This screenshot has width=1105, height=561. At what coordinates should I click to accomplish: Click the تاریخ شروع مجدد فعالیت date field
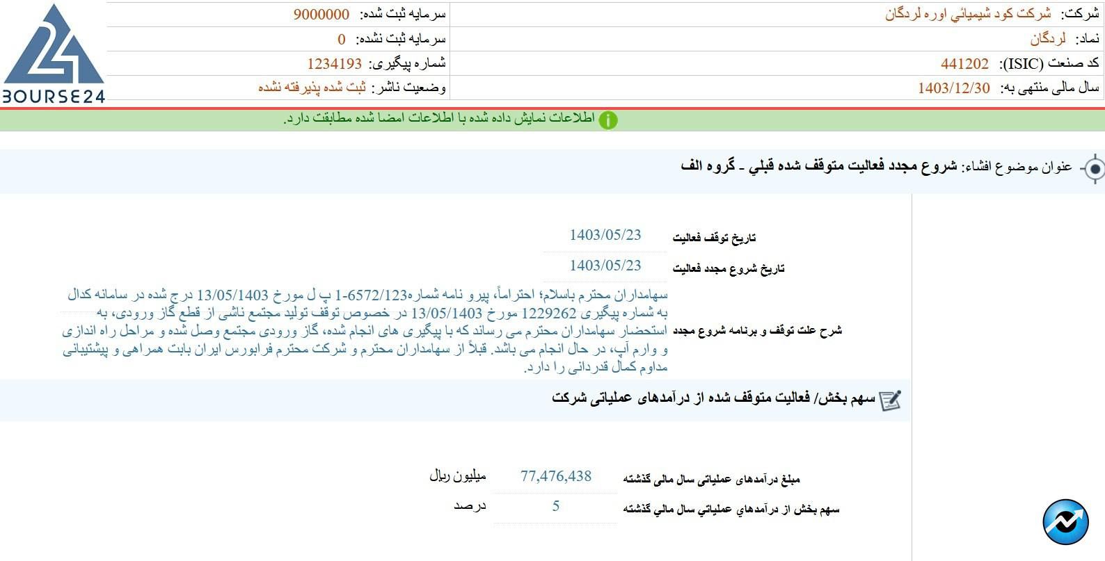click(x=605, y=266)
